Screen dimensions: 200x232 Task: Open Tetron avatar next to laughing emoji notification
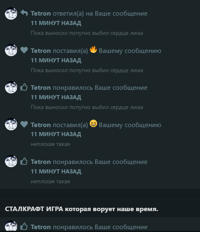click(x=11, y=124)
